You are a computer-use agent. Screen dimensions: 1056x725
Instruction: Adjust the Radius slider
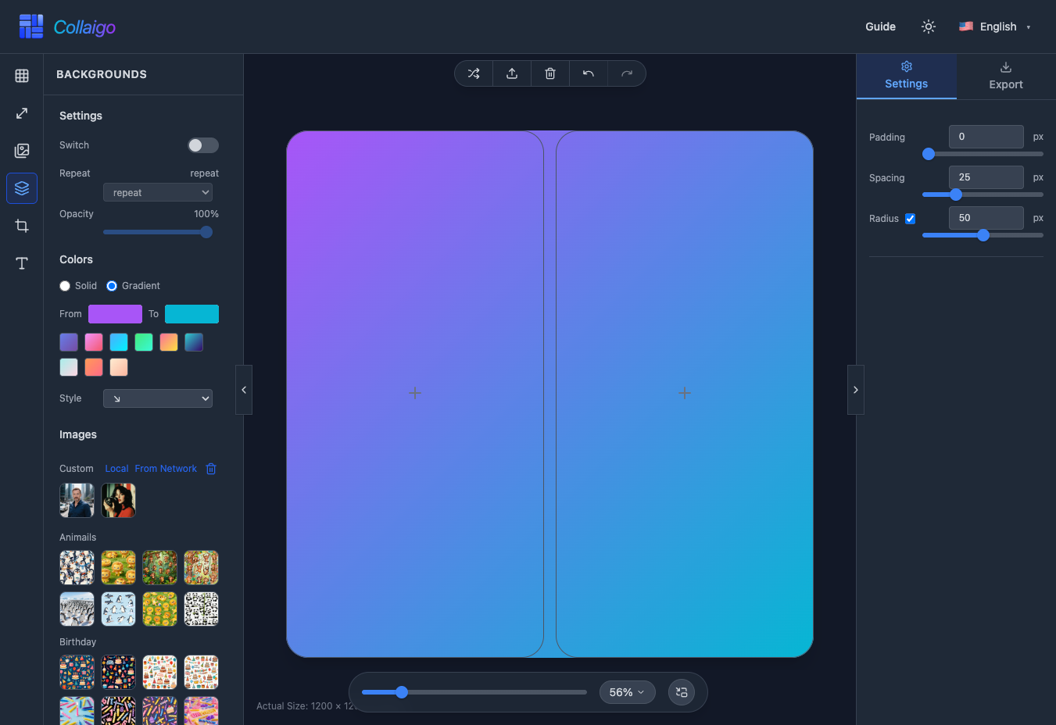click(x=983, y=235)
